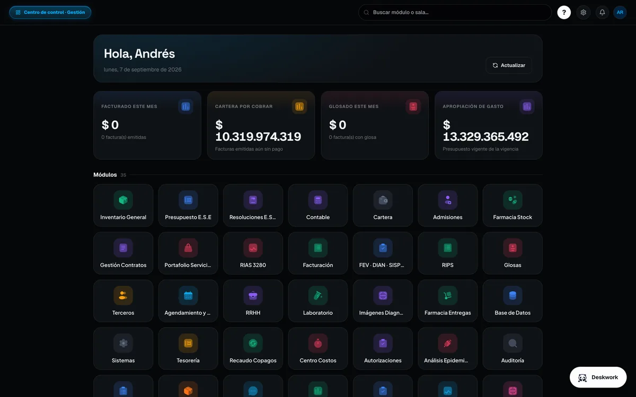This screenshot has width=636, height=397.
Task: Open the Contable module
Action: pyautogui.click(x=318, y=205)
